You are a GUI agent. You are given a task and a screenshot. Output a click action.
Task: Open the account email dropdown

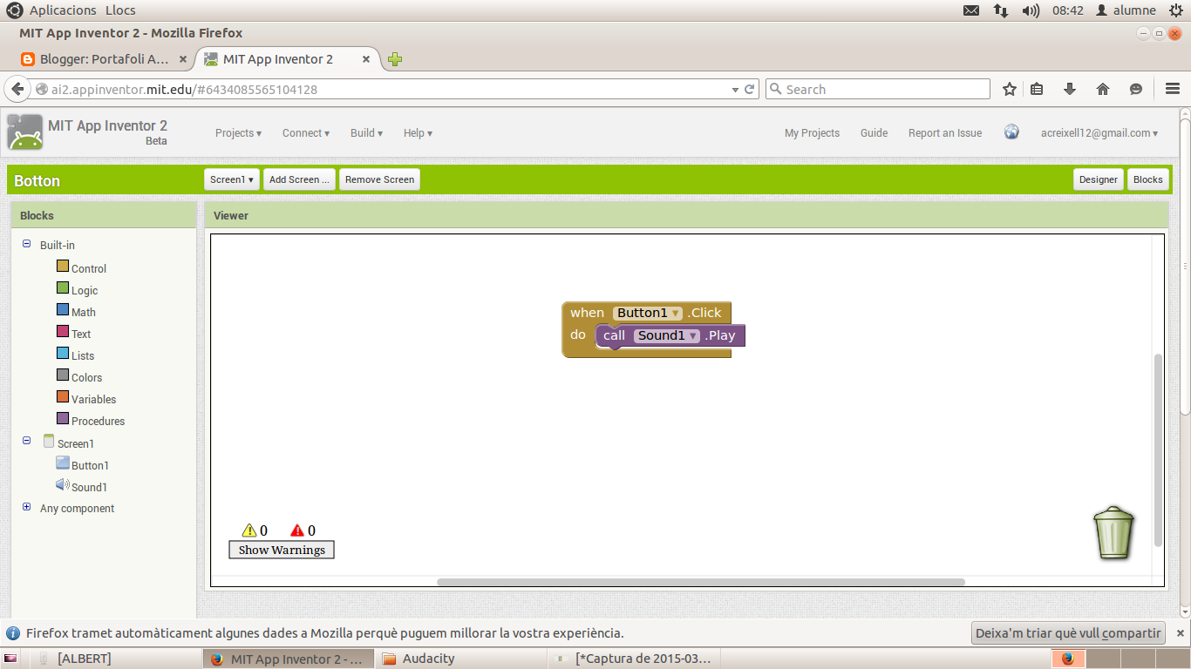pos(1099,133)
